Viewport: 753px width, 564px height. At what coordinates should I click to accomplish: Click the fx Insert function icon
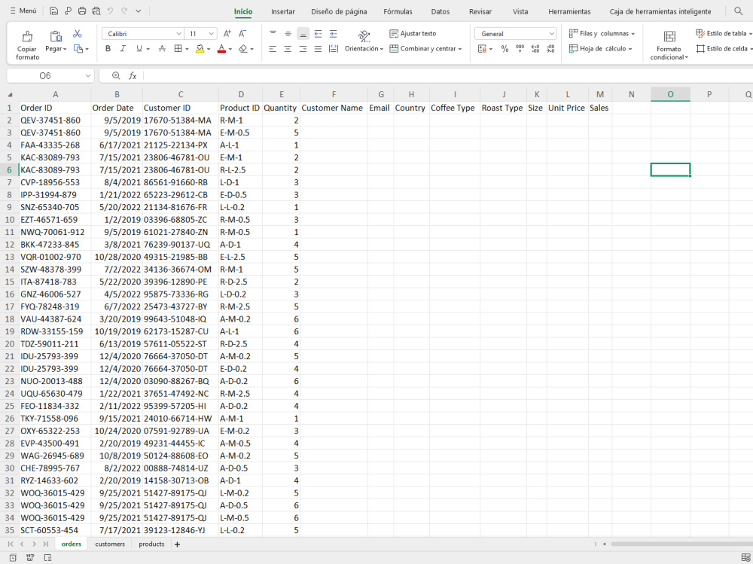point(133,76)
